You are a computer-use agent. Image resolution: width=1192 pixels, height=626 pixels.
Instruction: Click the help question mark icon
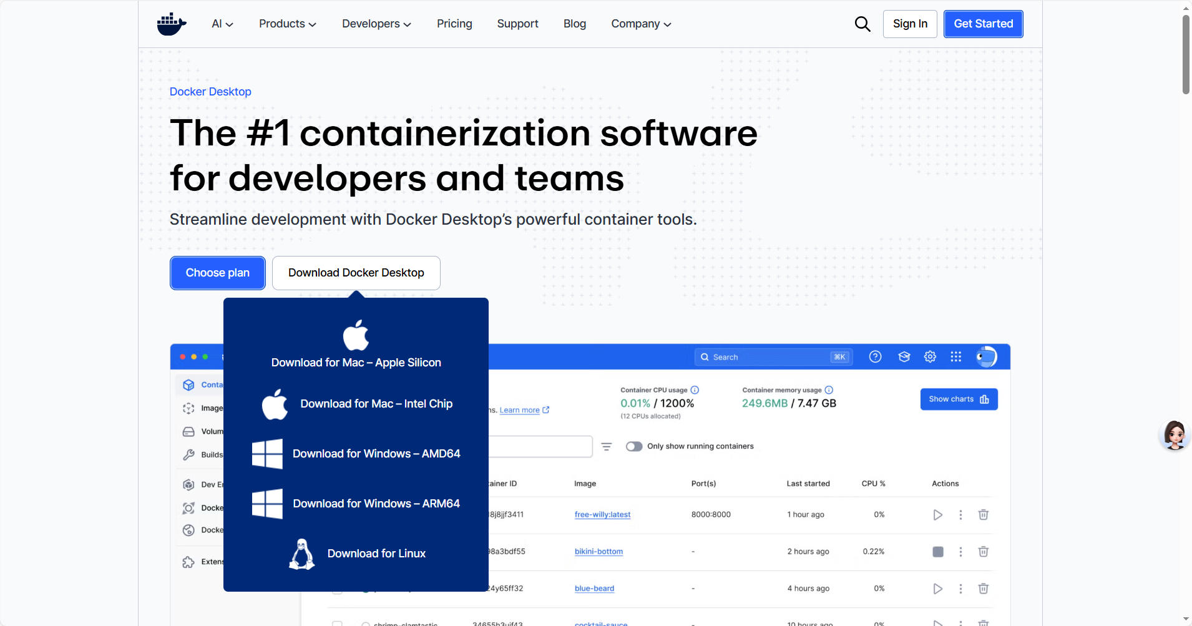876,357
